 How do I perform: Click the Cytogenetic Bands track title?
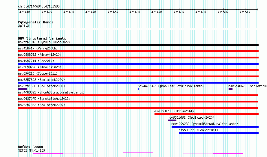pos(36,22)
